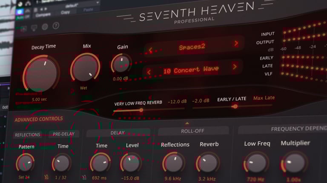This screenshot has width=327, height=183.
Task: Click the Roll-Off Reflections knob
Action: point(174,163)
